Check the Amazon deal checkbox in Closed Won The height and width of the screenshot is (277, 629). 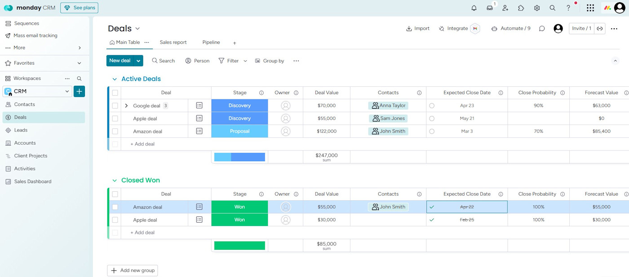click(115, 207)
